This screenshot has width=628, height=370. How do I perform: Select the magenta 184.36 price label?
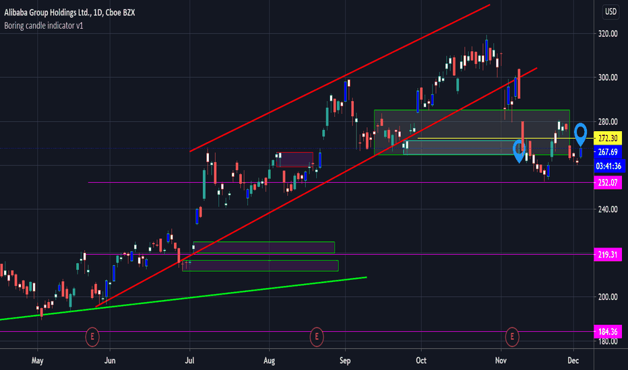tap(608, 332)
